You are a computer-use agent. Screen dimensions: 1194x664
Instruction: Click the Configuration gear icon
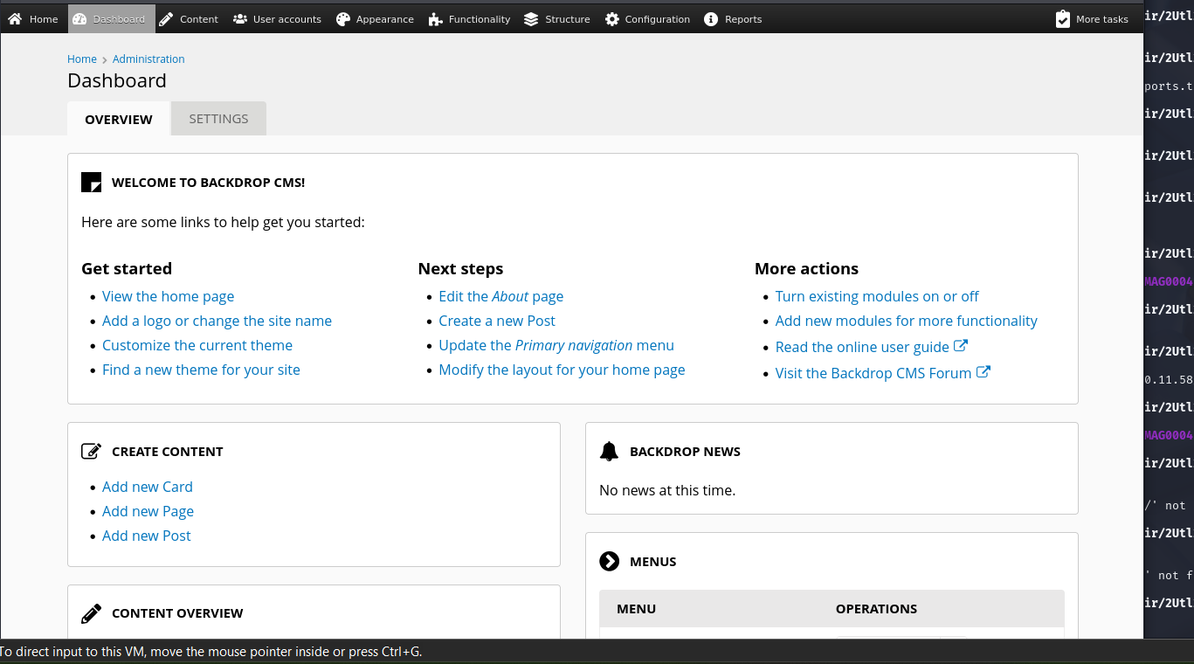611,19
